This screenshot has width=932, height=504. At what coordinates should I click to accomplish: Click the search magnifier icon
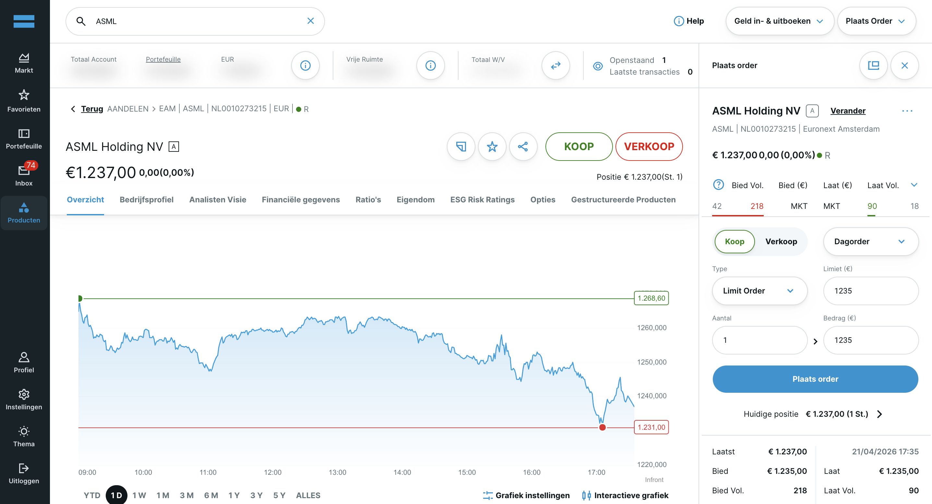(81, 21)
